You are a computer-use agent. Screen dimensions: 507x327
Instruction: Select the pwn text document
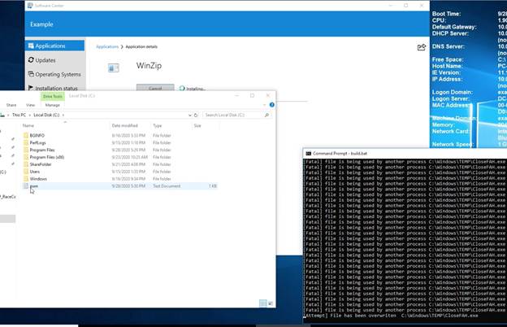tap(35, 185)
